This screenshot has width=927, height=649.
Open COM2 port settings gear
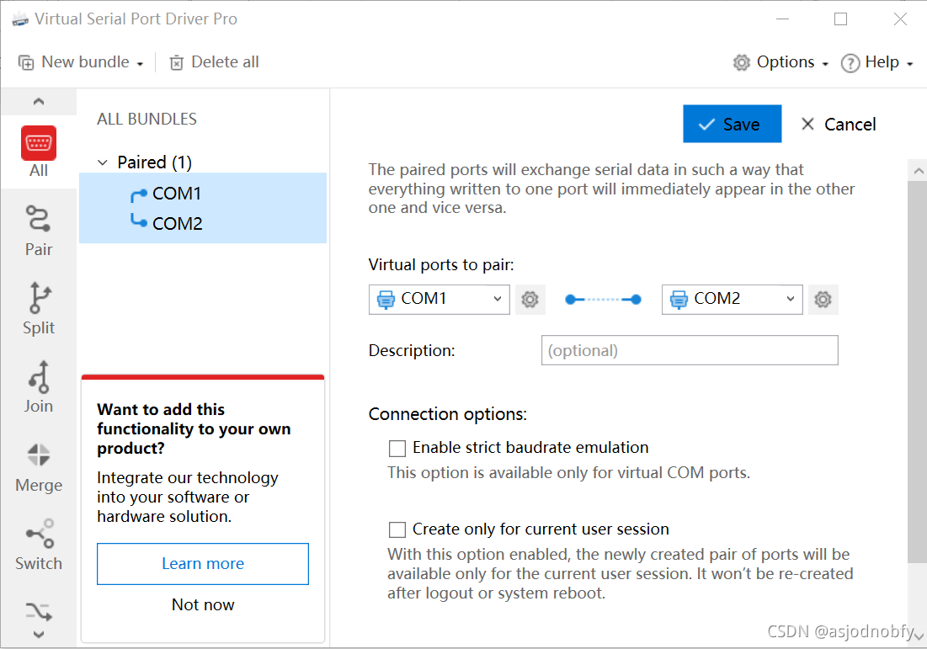823,300
